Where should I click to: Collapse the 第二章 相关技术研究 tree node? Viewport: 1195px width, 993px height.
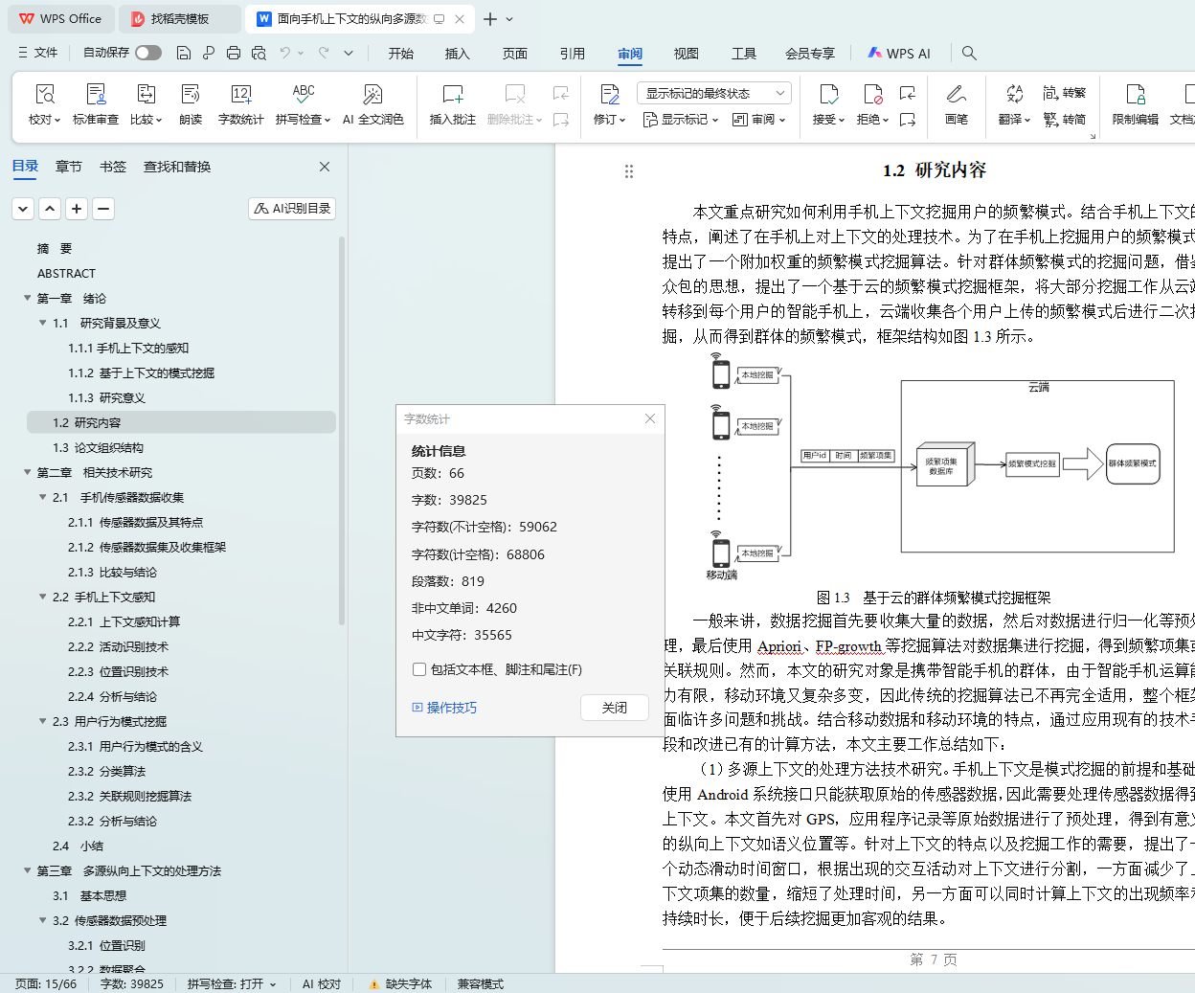click(x=28, y=472)
